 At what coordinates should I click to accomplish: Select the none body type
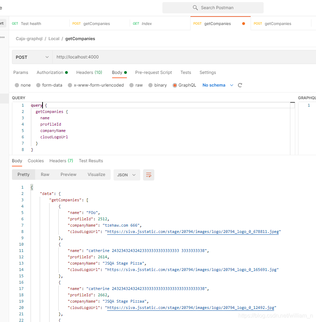coord(22,85)
